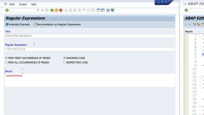Click Display/Change pencil icon in ABAP Editor
This screenshot has width=204, height=115.
click(x=194, y=24)
